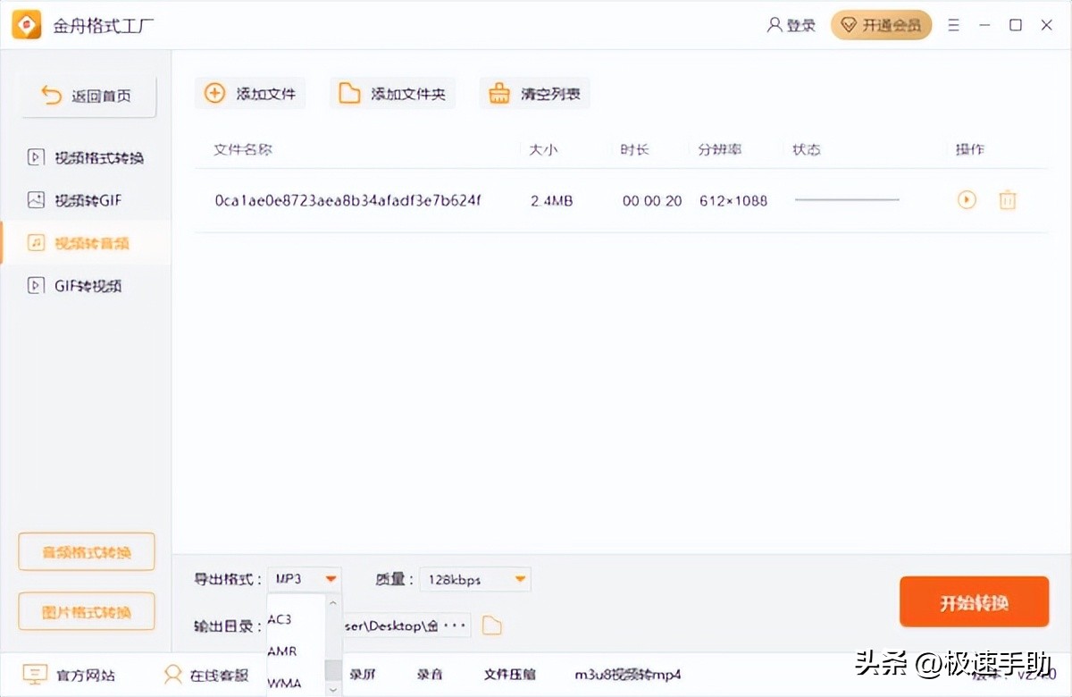This screenshot has height=697, width=1072.
Task: Clear the file list with 清空列表
Action: tap(535, 94)
